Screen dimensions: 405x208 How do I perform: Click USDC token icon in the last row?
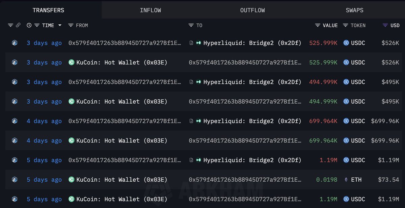click(346, 199)
